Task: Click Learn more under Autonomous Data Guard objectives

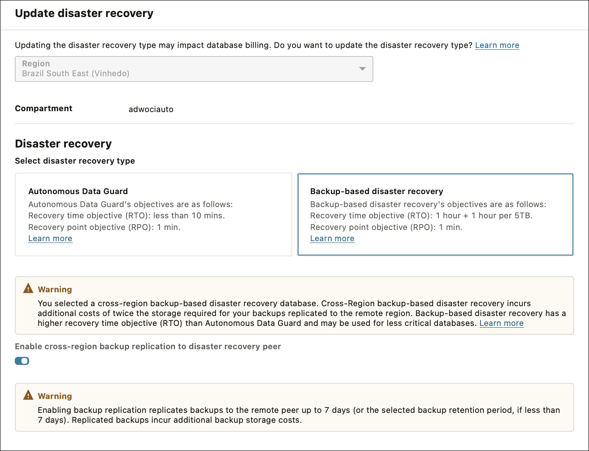Action: (x=50, y=238)
